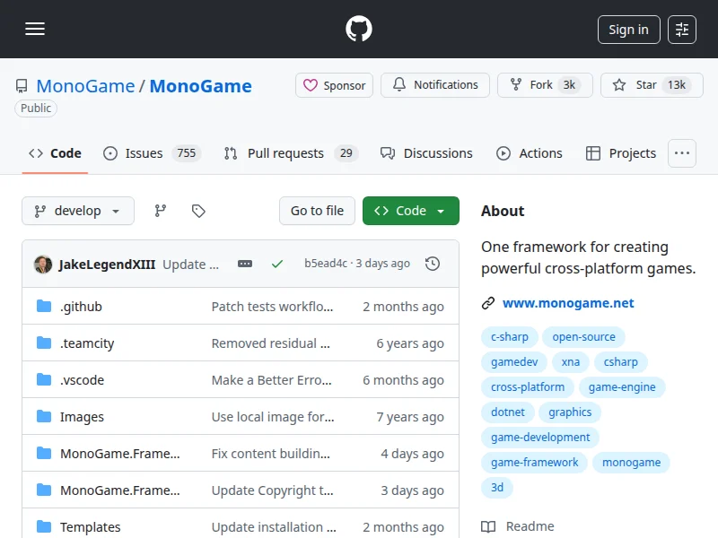
Task: Open the hamburger navigation menu
Action: (35, 30)
